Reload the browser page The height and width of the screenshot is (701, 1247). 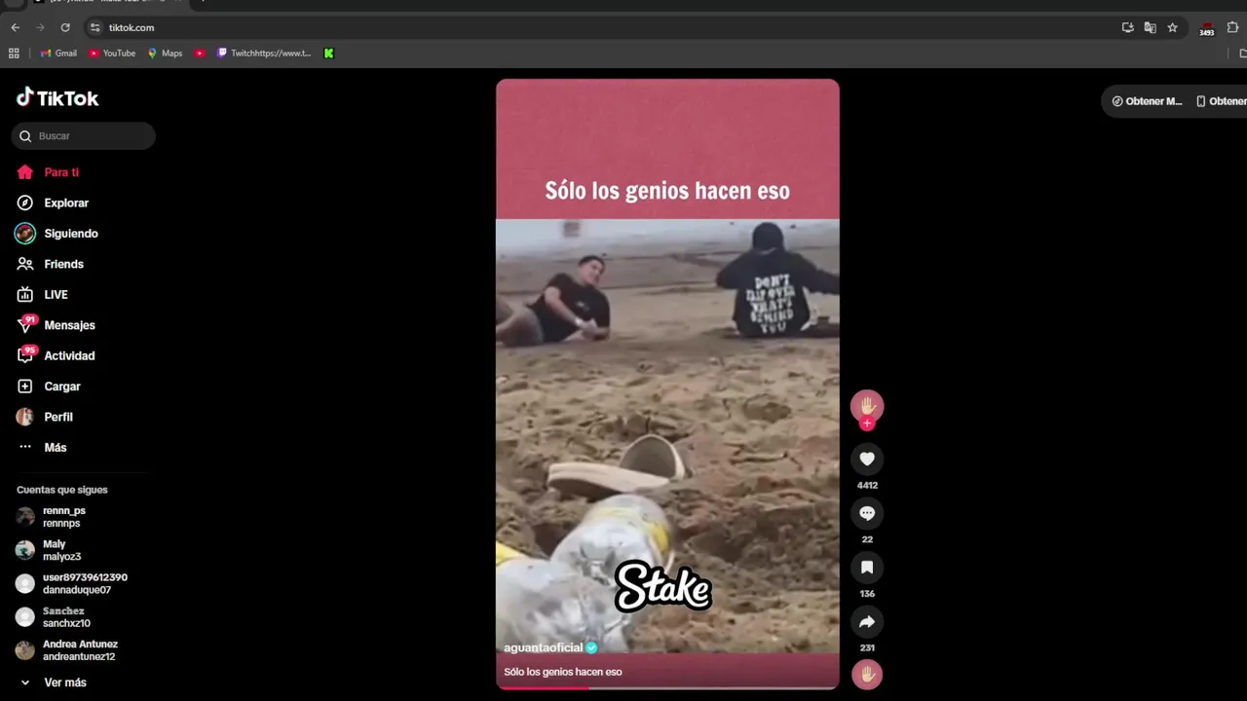pos(65,27)
